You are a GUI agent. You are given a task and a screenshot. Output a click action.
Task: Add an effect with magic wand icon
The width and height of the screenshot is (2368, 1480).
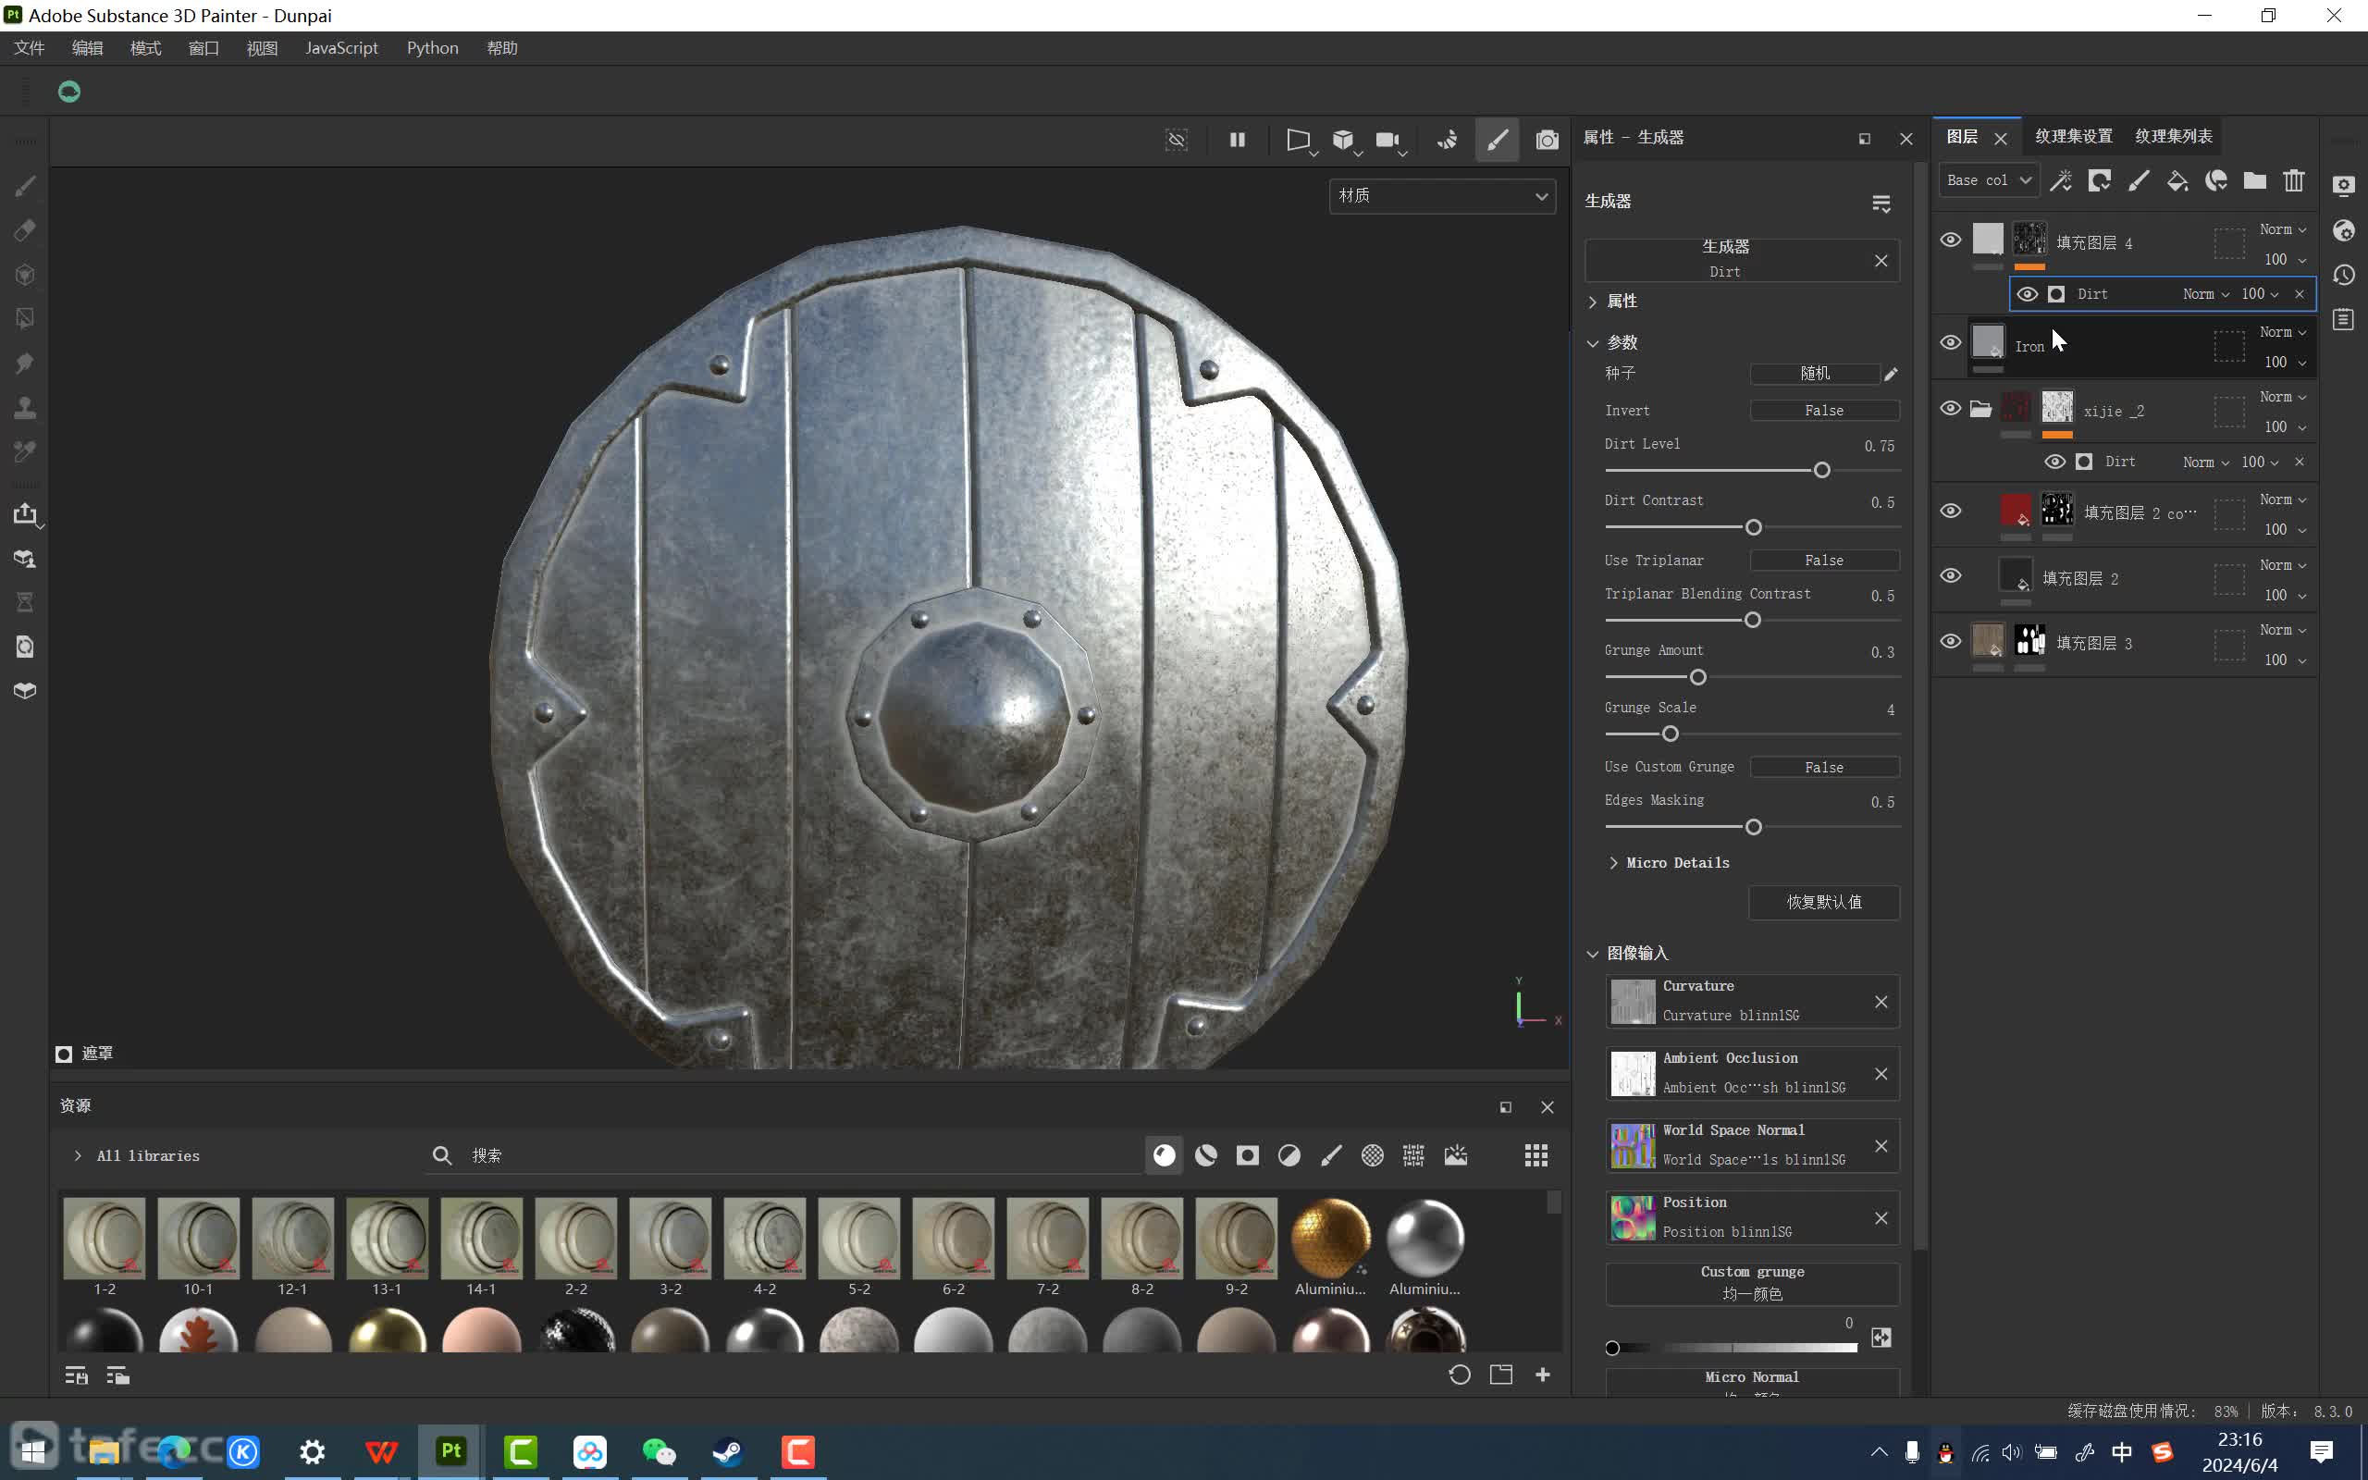coord(2061,180)
